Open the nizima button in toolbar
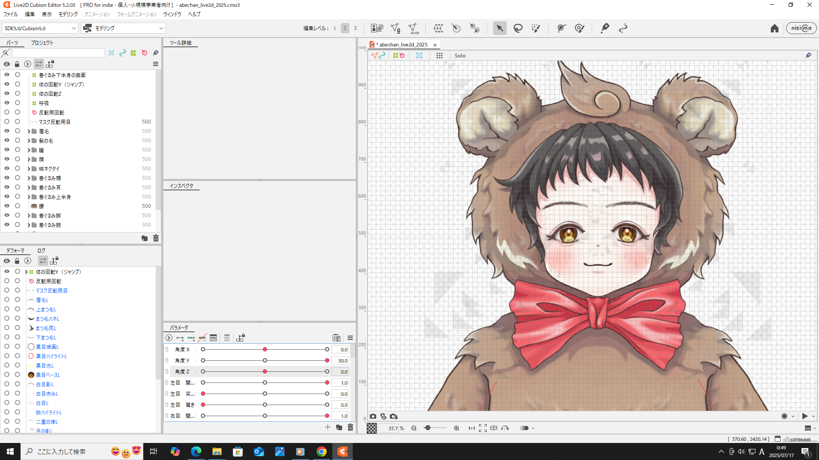The width and height of the screenshot is (819, 460). (801, 28)
